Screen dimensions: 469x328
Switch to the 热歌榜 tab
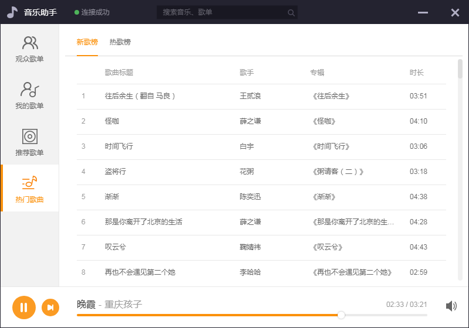(120, 42)
